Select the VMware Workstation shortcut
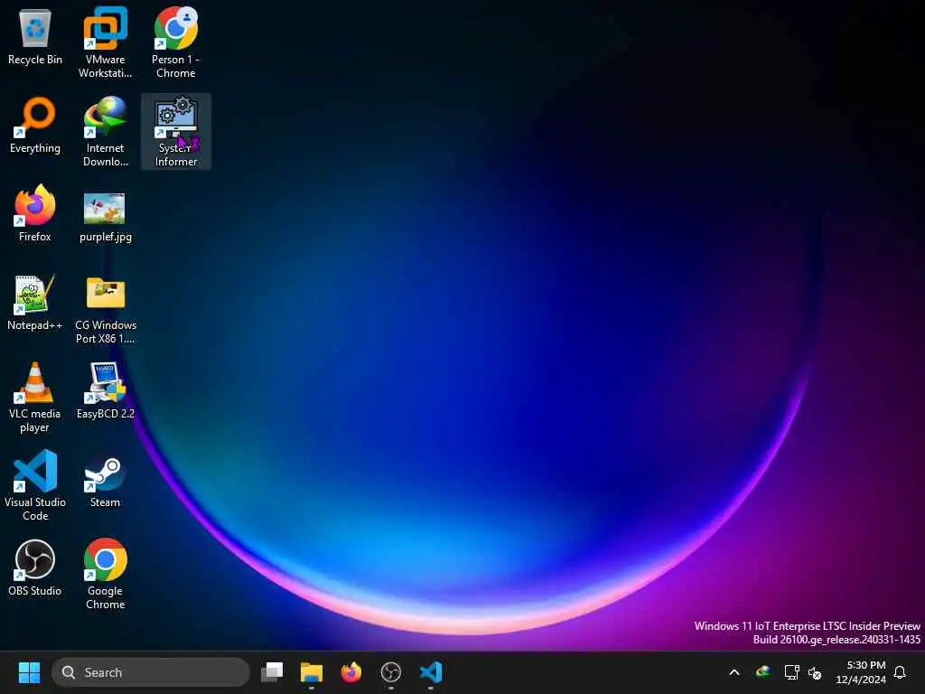The width and height of the screenshot is (925, 694). tap(105, 42)
